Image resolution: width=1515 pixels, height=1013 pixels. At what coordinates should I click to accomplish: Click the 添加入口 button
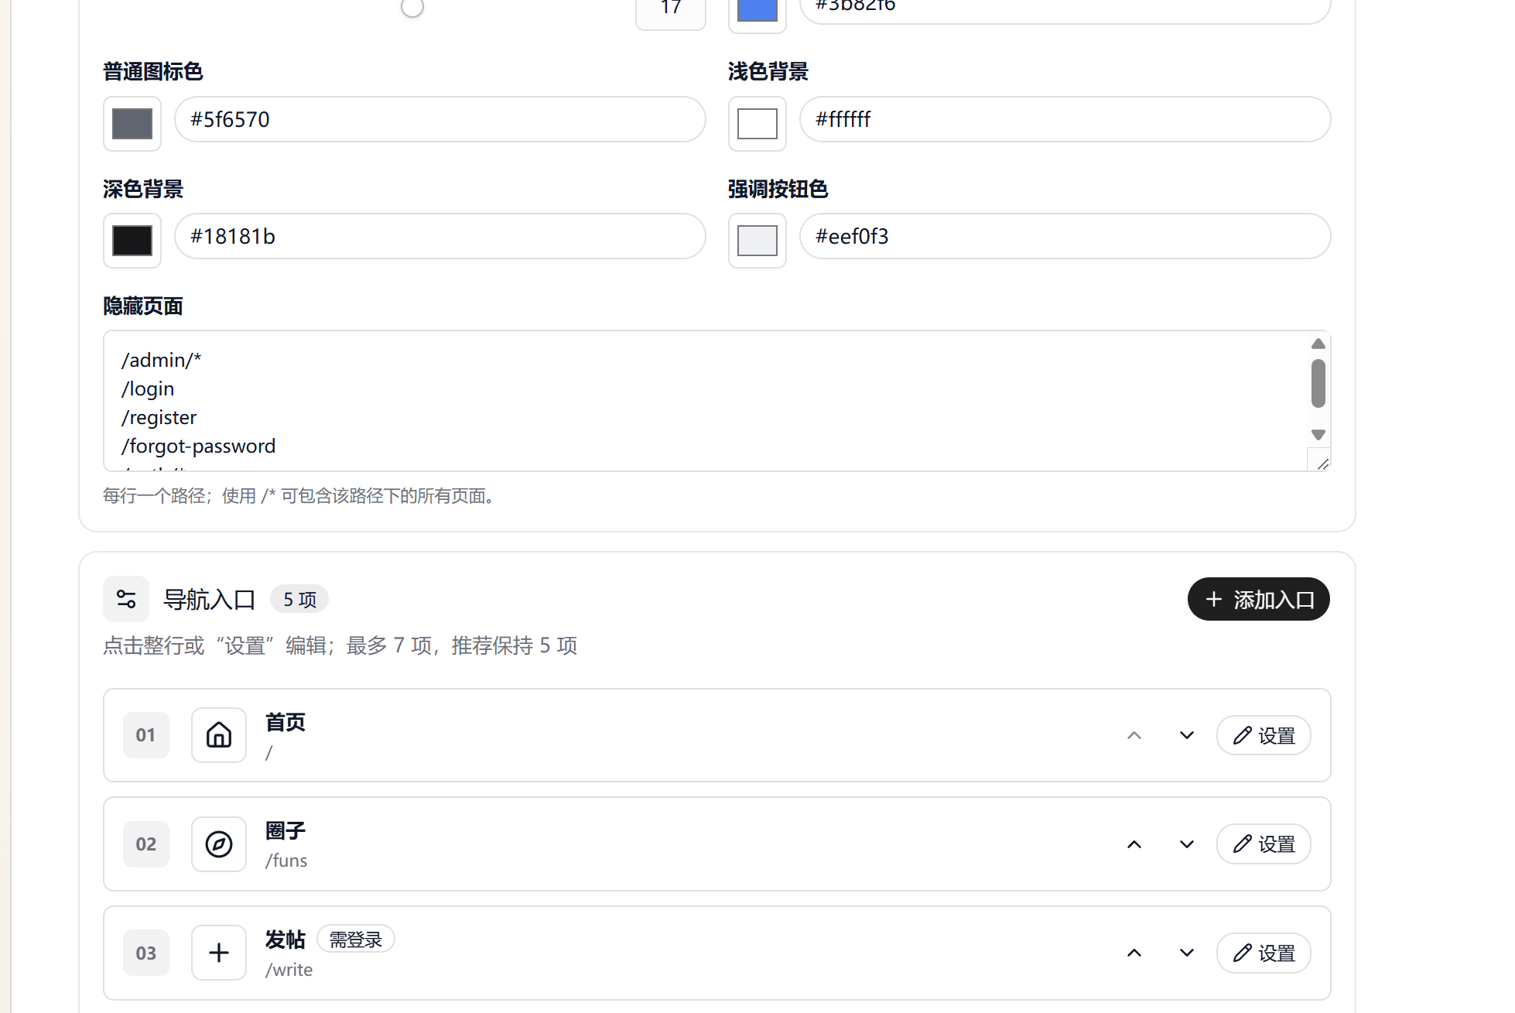point(1259,599)
